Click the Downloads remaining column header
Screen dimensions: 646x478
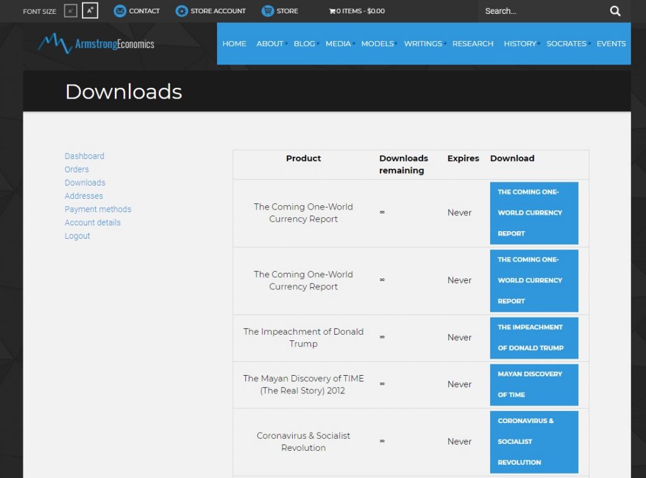click(404, 164)
